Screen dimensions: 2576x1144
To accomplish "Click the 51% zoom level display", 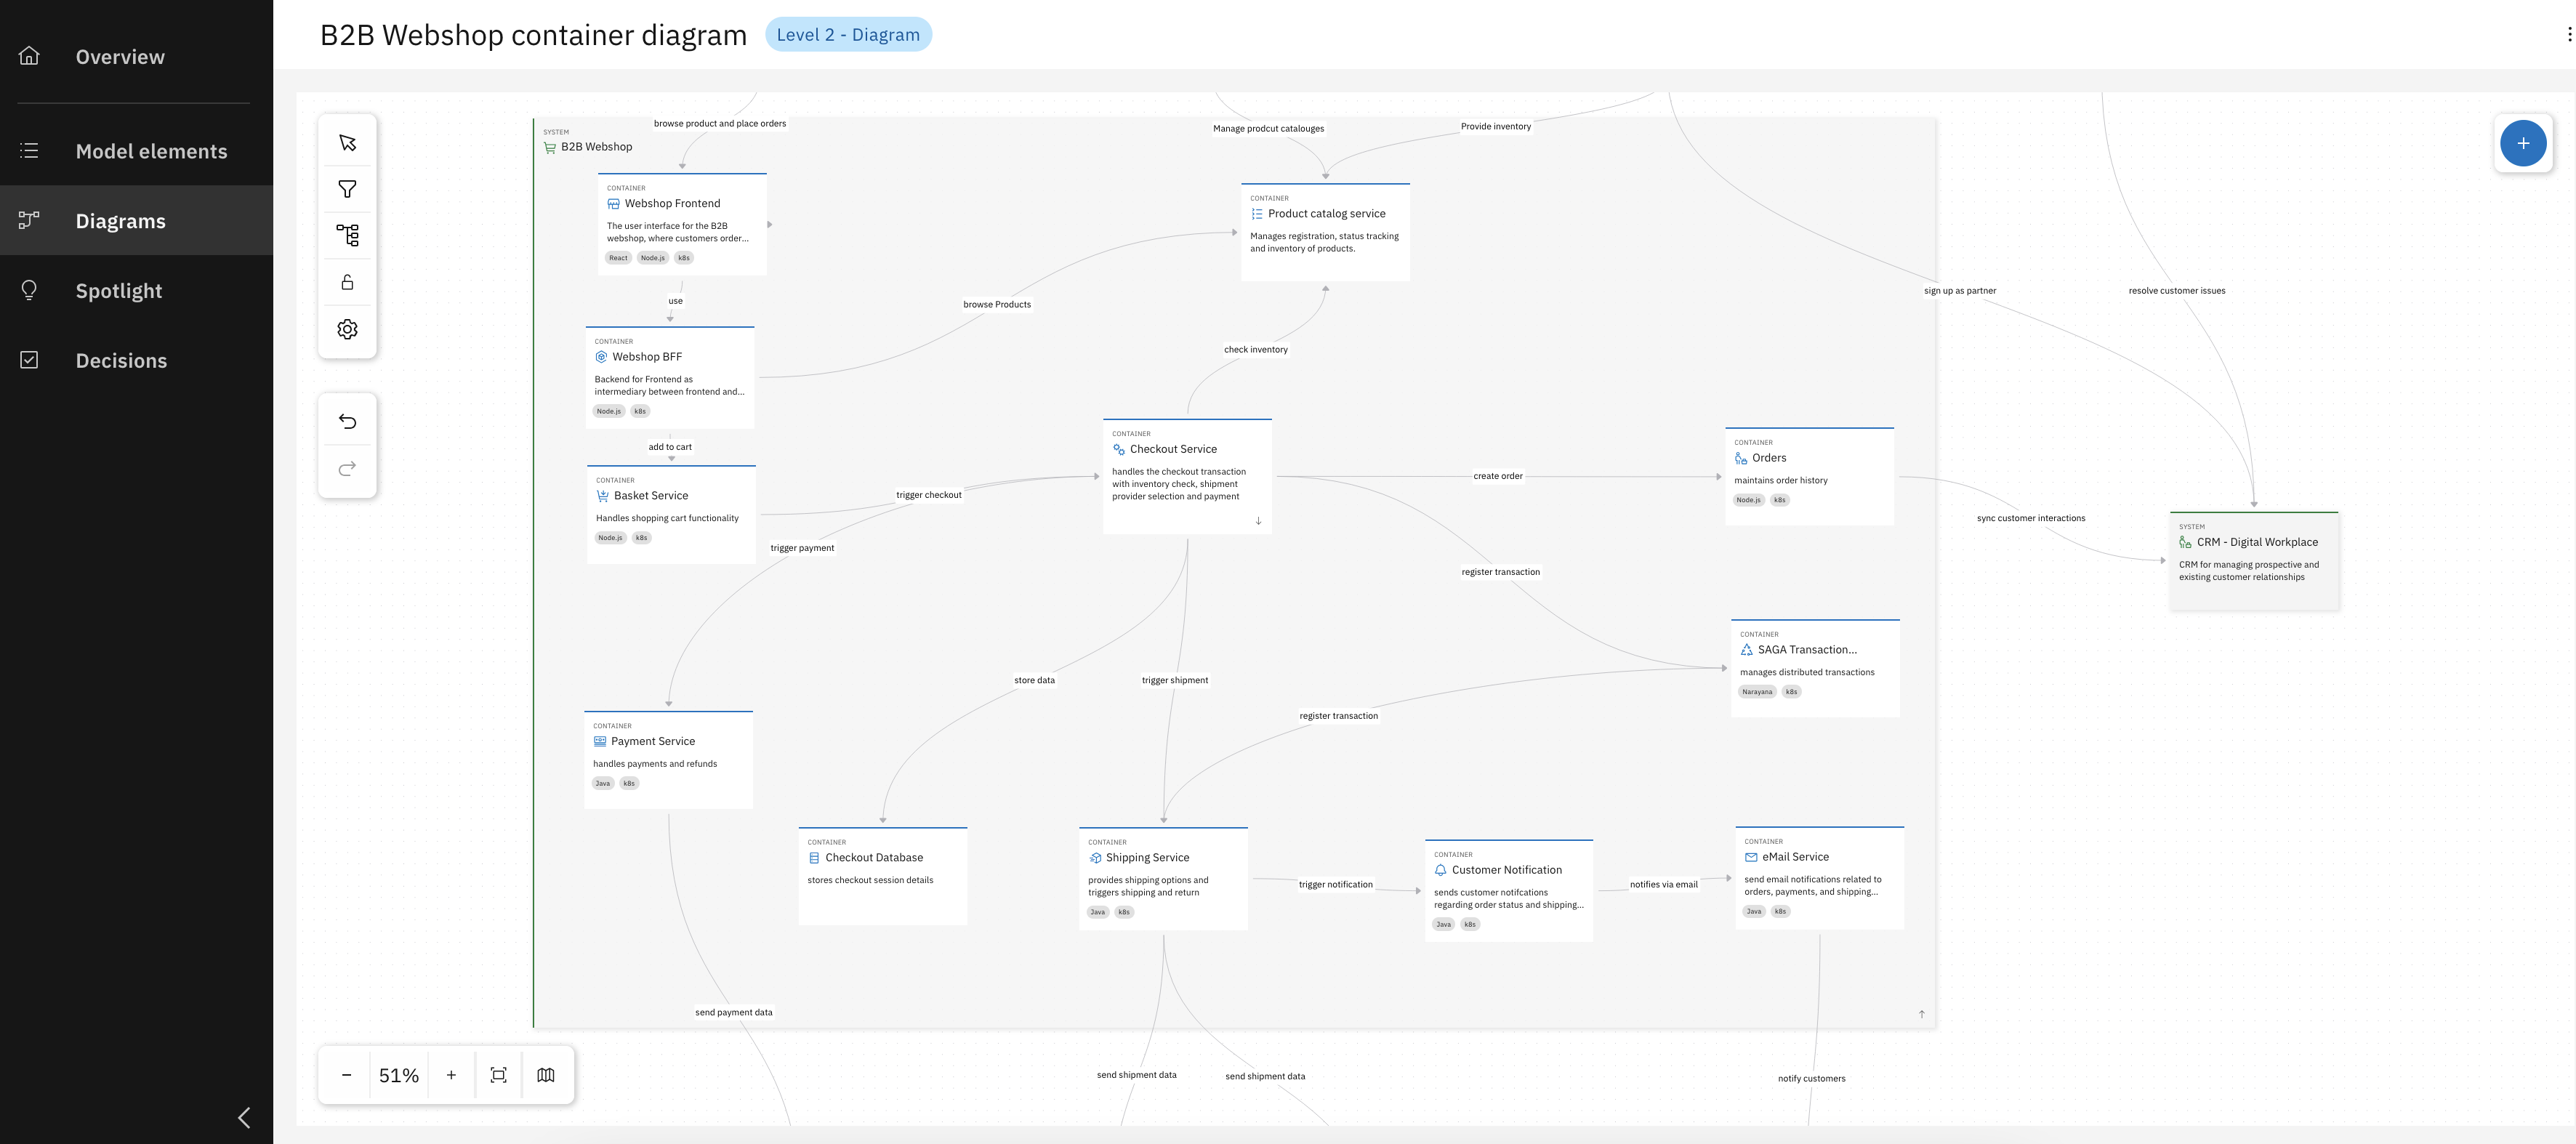I will (x=398, y=1075).
